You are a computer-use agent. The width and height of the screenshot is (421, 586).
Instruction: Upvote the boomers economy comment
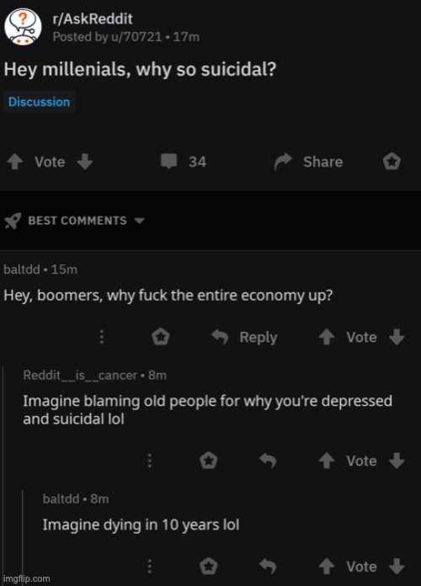327,337
